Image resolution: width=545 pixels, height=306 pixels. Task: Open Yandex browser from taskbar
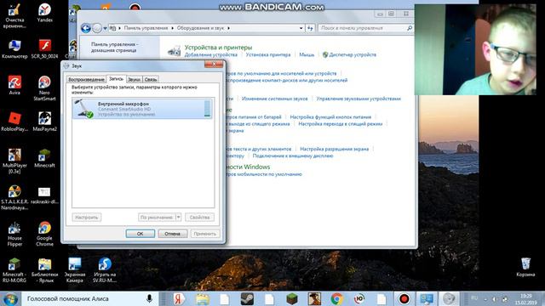179,298
